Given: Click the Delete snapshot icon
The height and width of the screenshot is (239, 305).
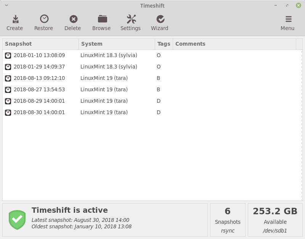Looking at the screenshot, I should tap(74, 19).
